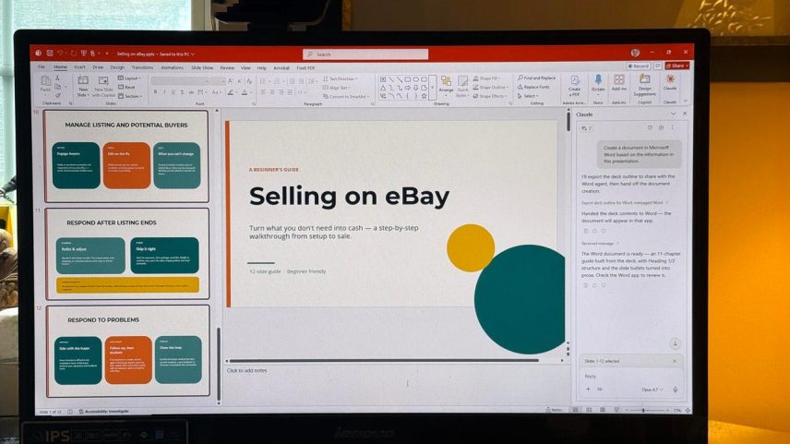
Task: Click the scroll-to-bottom arrow in Claude panel
Action: click(x=675, y=343)
